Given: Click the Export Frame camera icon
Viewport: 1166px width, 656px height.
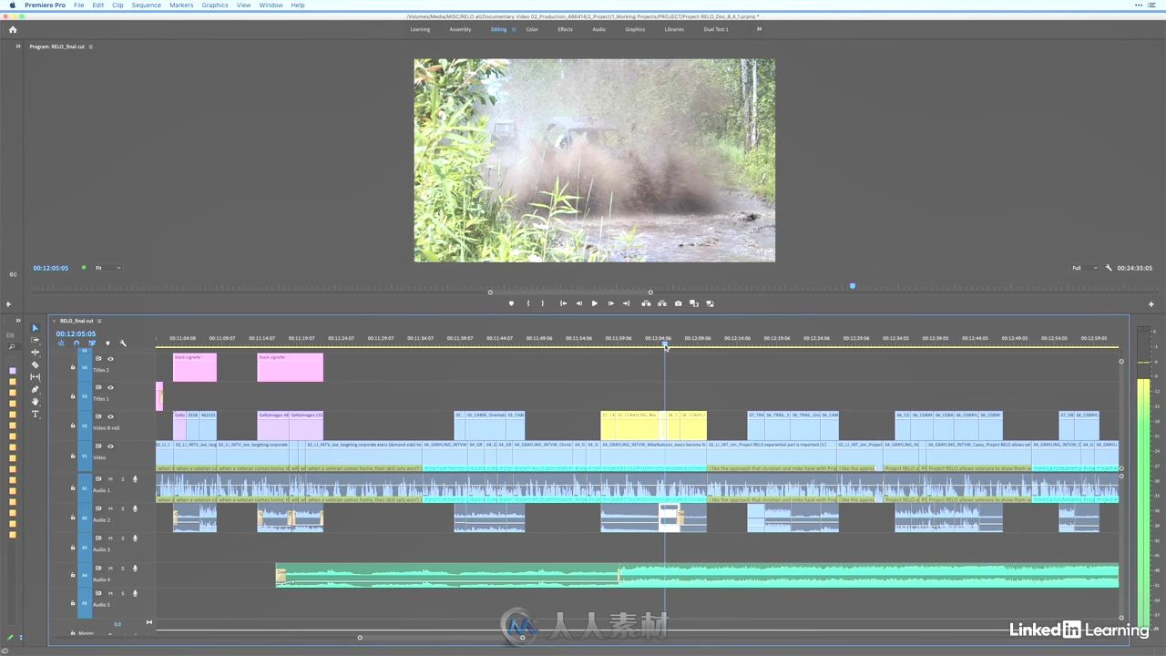Looking at the screenshot, I should pyautogui.click(x=678, y=303).
